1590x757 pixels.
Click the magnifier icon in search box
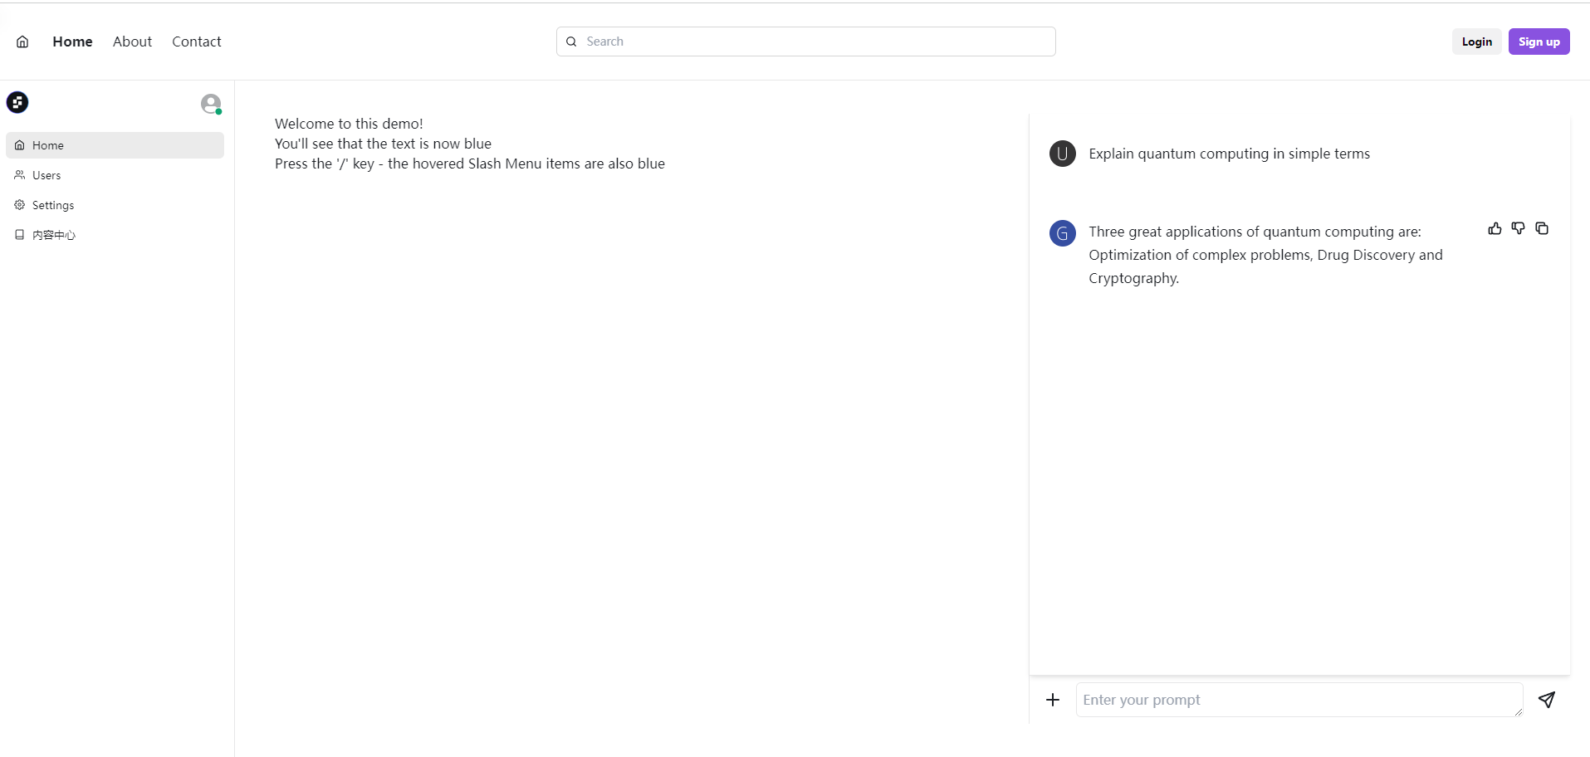coord(571,42)
